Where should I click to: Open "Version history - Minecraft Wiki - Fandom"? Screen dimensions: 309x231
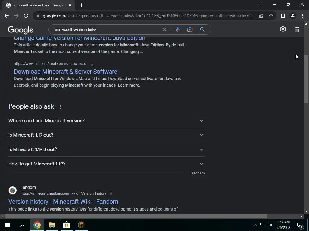tap(63, 202)
